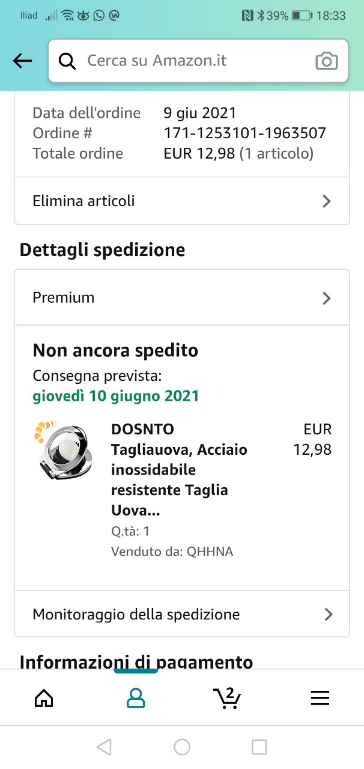Expand the Elimina articoli row chevron

click(327, 201)
